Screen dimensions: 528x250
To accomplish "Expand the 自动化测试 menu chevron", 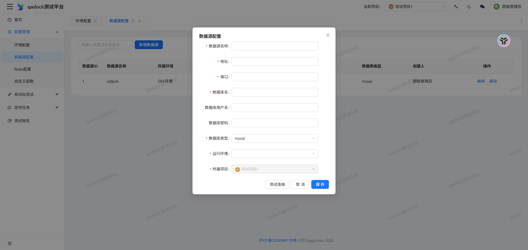I will pos(57,94).
